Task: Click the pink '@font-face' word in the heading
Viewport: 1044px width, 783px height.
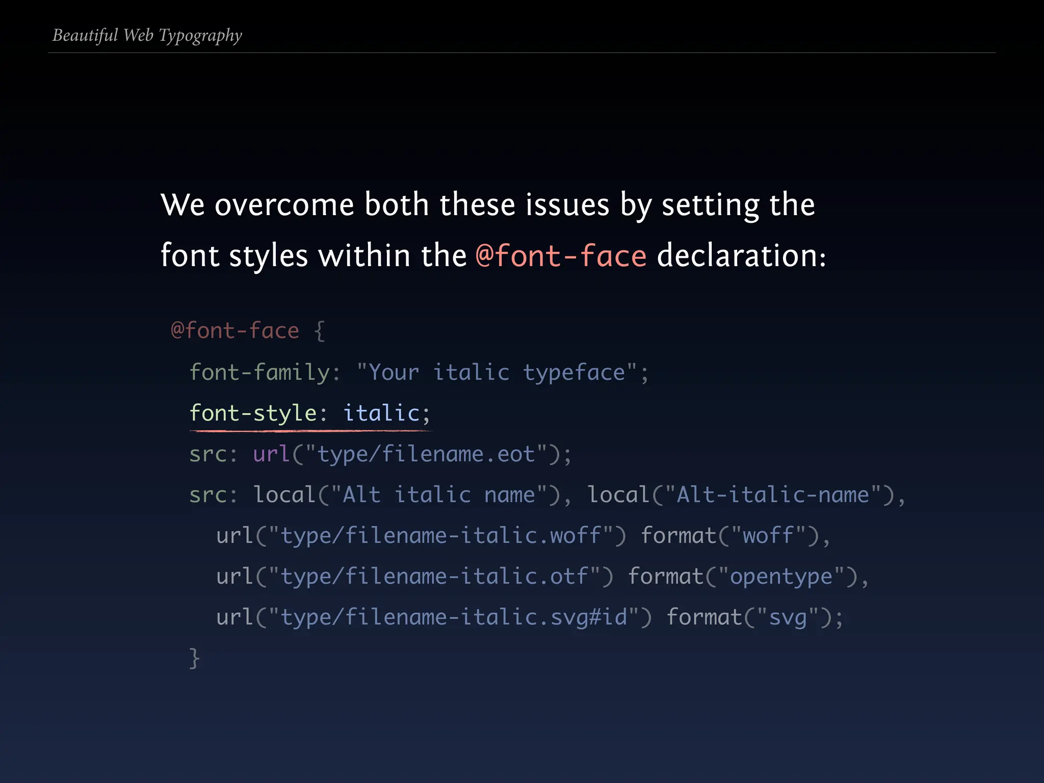Action: point(561,255)
